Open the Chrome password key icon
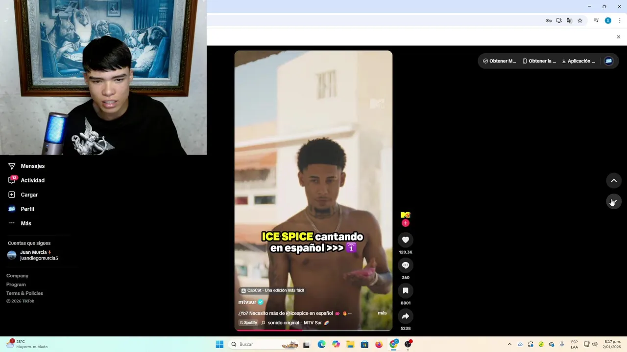 coord(549,21)
